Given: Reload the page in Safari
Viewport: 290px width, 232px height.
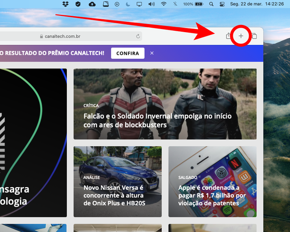Looking at the screenshot, I should tap(138, 36).
